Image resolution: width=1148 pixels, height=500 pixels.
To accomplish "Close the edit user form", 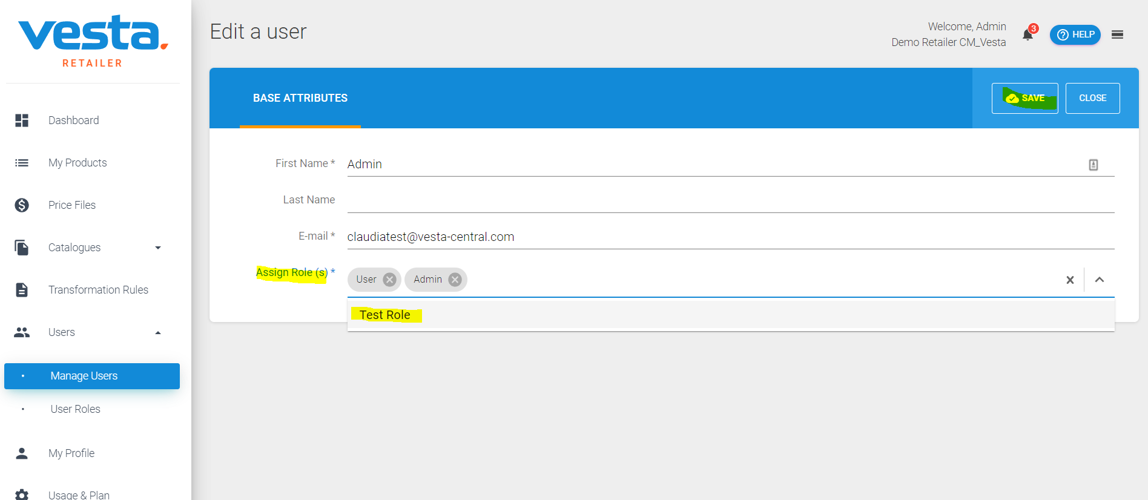I will click(x=1092, y=98).
